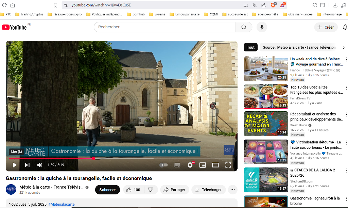
Task: Click the Rechercher search field
Action: (165, 27)
